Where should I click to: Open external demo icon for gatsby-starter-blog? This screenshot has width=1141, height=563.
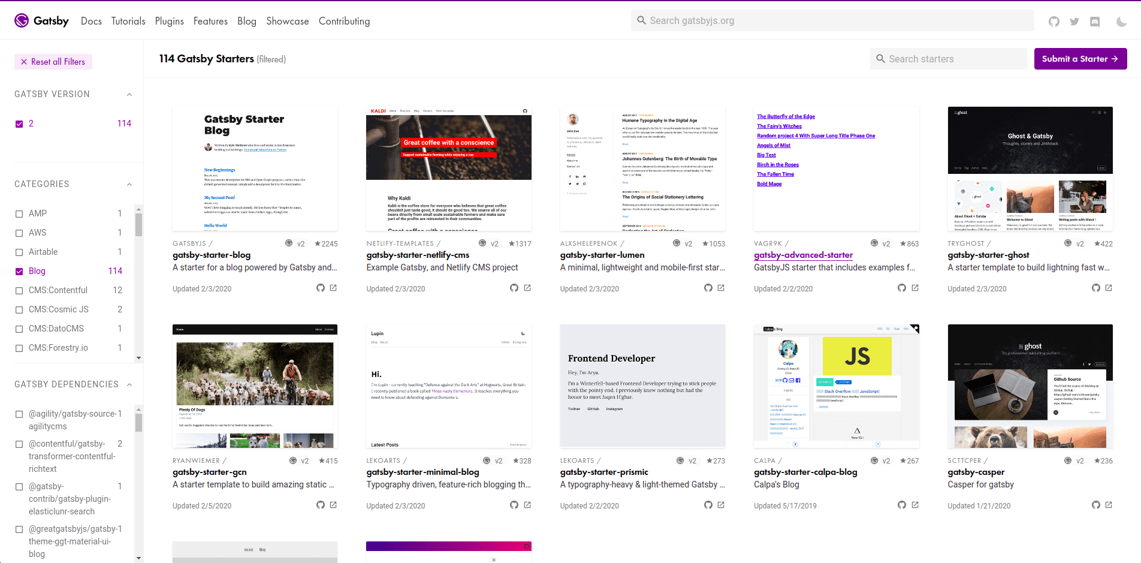pyautogui.click(x=333, y=288)
